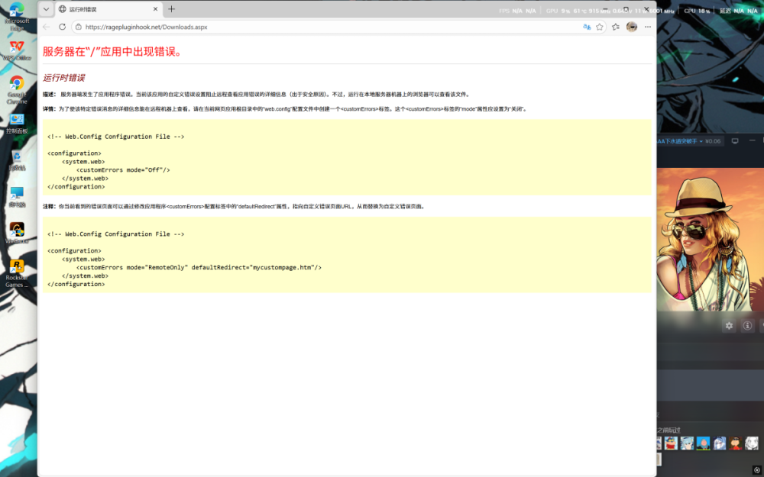Open the Microsoft Edge desktop icon
Screen dimensions: 764x477
tap(17, 11)
